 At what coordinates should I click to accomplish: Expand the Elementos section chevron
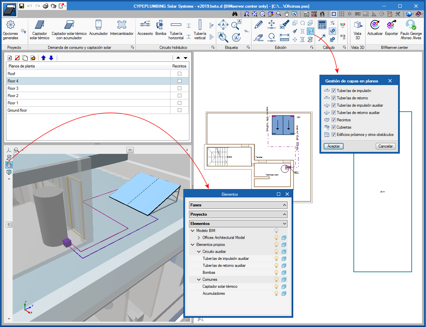[x=285, y=224]
